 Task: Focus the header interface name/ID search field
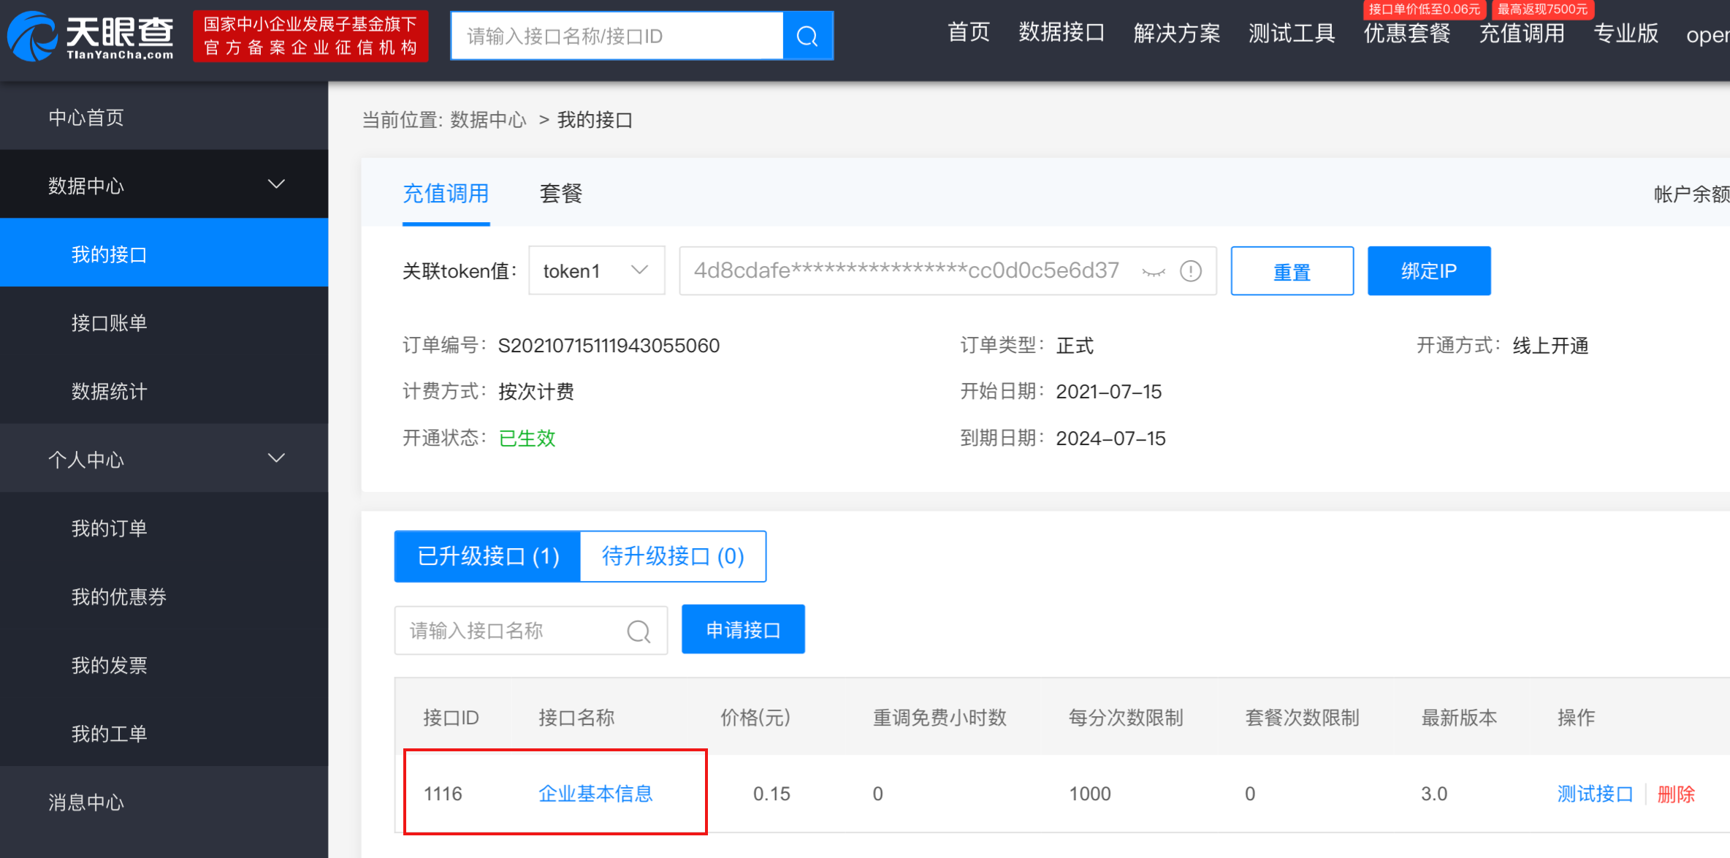click(x=617, y=36)
